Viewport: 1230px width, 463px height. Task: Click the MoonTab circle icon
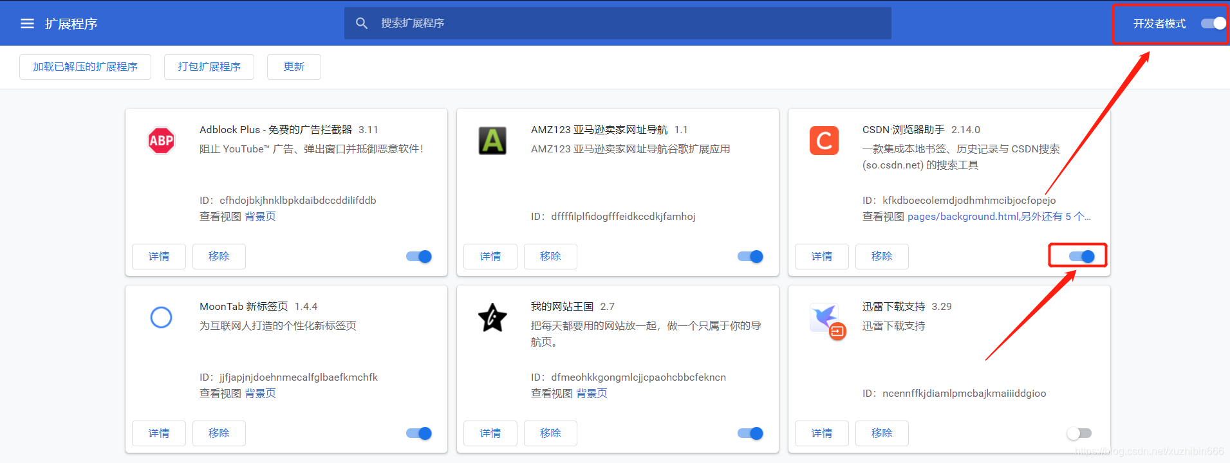pos(161,317)
